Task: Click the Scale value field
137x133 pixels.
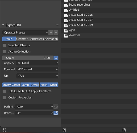Action: [28, 58]
